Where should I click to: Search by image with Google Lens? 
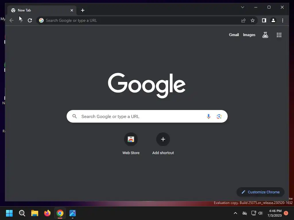(219, 116)
